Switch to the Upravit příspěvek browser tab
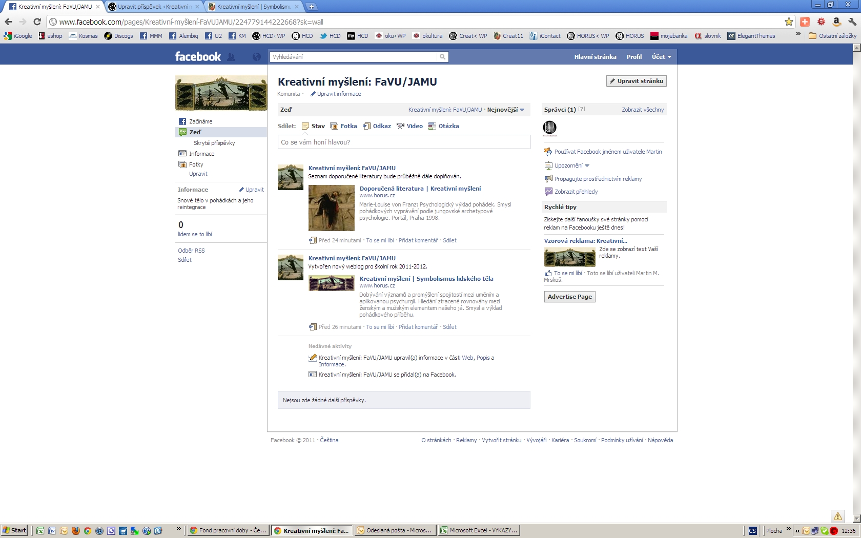Screen dimensions: 861x538 (154, 7)
